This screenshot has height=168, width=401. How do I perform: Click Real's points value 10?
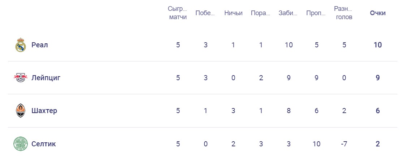point(378,45)
